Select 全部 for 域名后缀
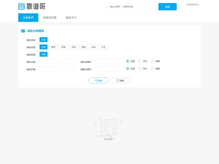The image size is (219, 164). click(43, 54)
